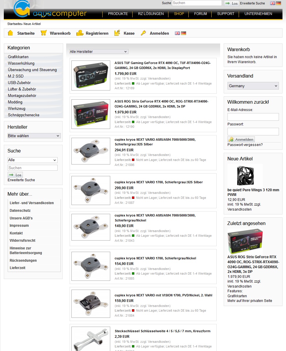Open the Passwort vergessen? link
This screenshot has width=286, height=351.
pos(245,145)
